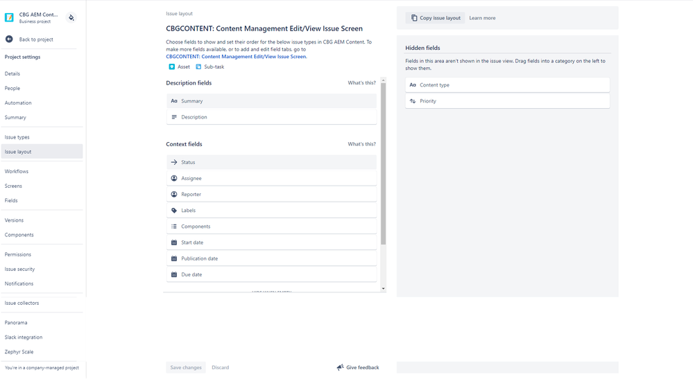Click the Due date calendar icon

point(174,274)
